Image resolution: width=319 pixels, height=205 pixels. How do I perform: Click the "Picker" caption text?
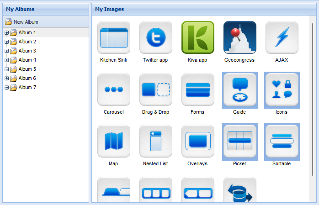coord(239,163)
